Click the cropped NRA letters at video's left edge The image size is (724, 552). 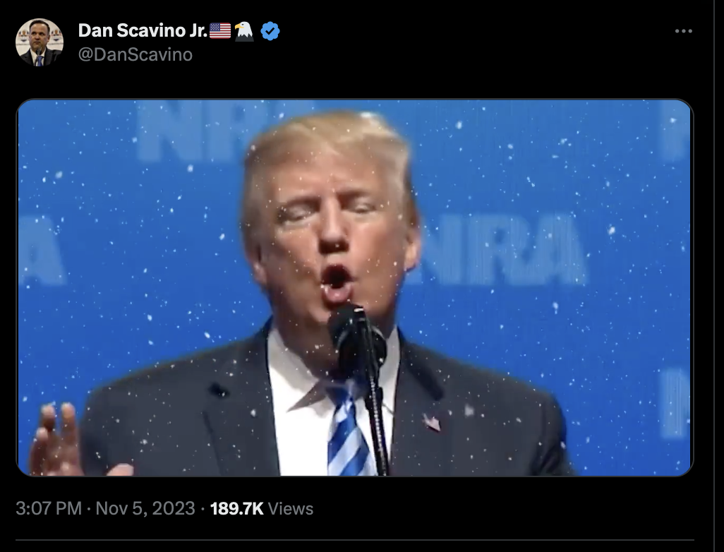41,249
